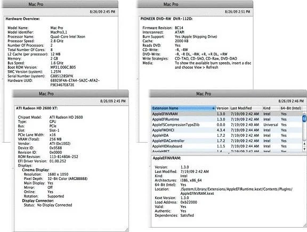
Task: Click the Mac Pro title bar of Hardware Overview window
Action: point(60,4)
